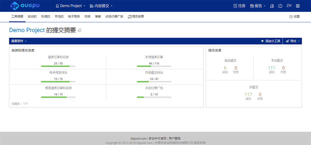Switch to the 标准的 tab
Viewport: 311px width, 145px height.
click(46, 17)
